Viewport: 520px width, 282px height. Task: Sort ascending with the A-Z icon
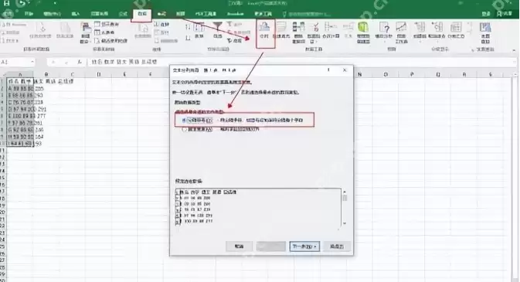(x=188, y=26)
